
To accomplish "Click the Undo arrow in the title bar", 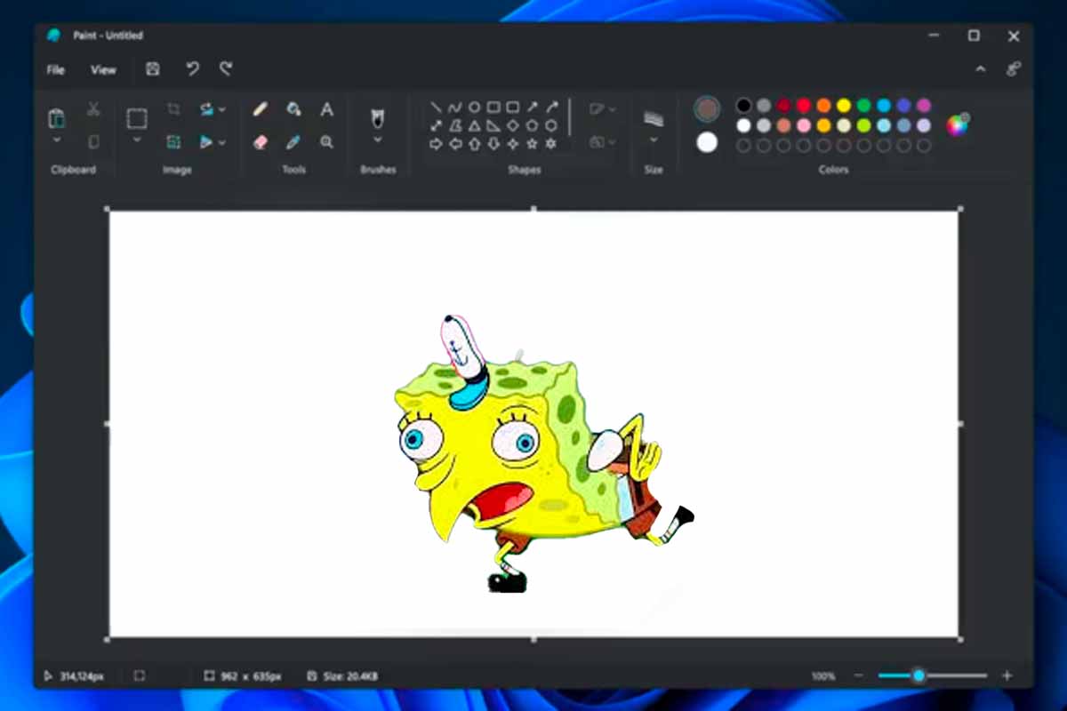I will coord(193,68).
